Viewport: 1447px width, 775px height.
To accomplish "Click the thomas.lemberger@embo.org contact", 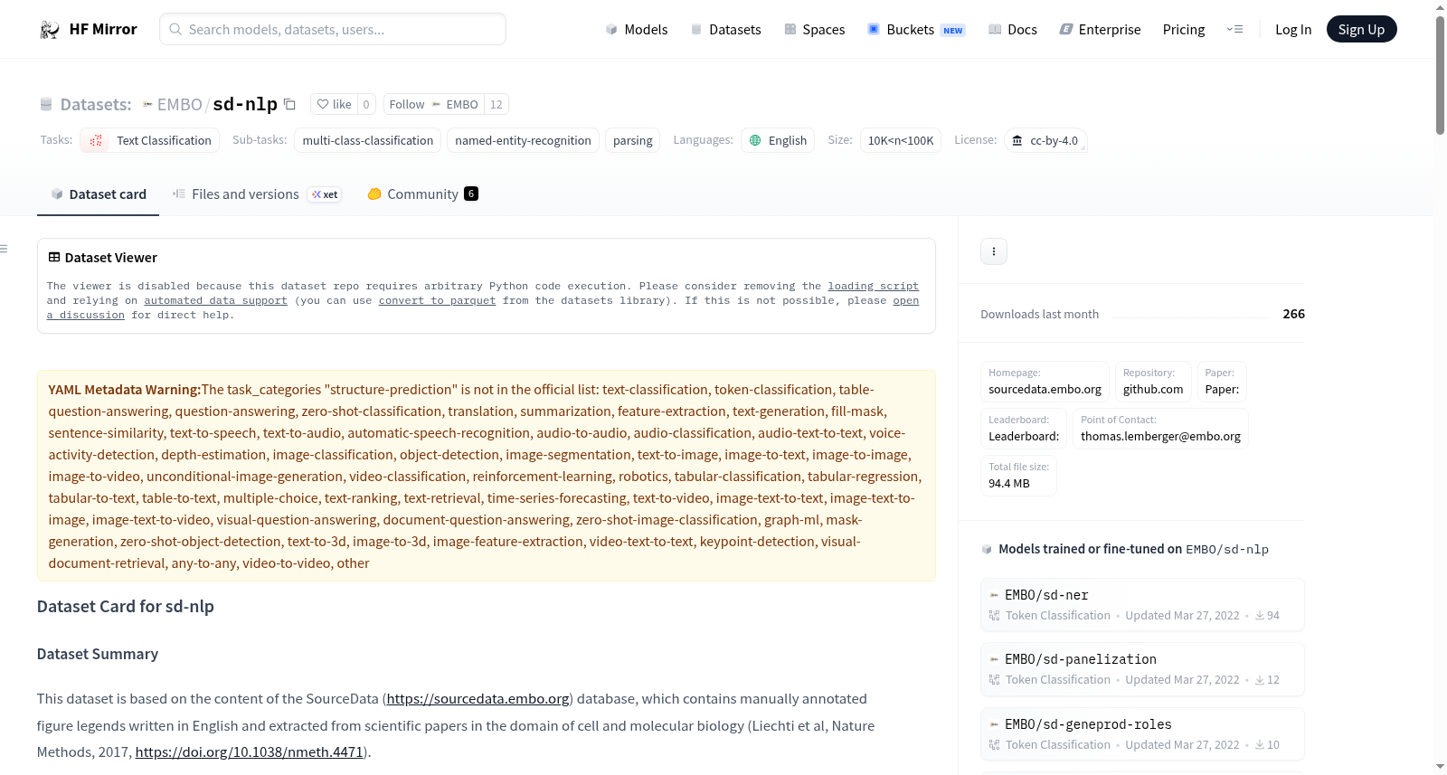I will (1160, 437).
